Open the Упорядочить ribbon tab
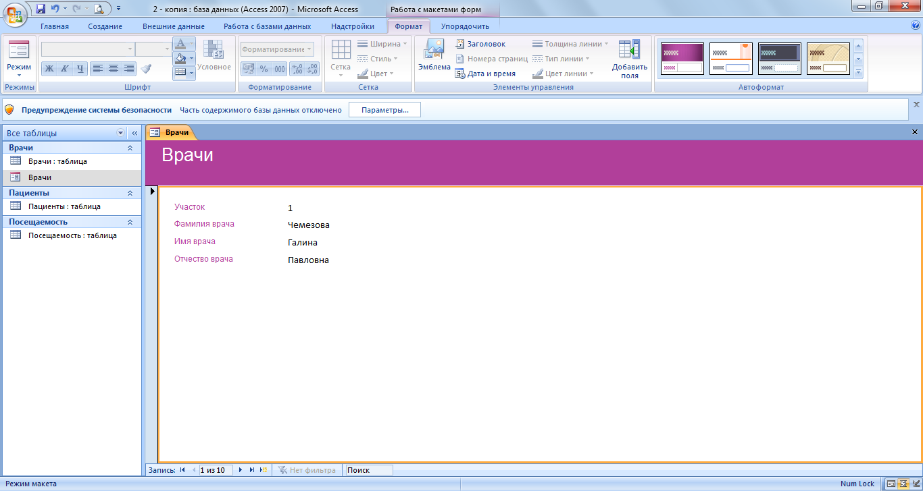 465,26
